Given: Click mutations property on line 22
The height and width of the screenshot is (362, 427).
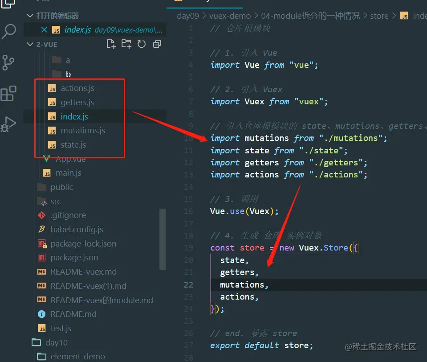Looking at the screenshot, I should (x=242, y=284).
